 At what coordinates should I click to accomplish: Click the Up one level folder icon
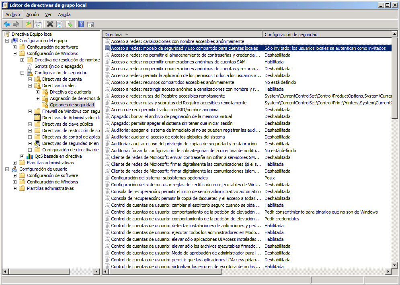click(29, 24)
